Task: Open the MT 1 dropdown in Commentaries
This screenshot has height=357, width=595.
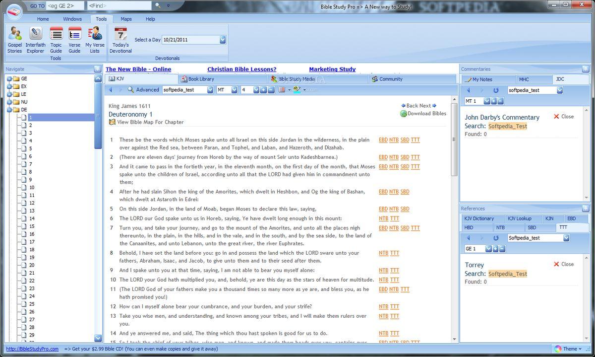Action: pyautogui.click(x=486, y=101)
